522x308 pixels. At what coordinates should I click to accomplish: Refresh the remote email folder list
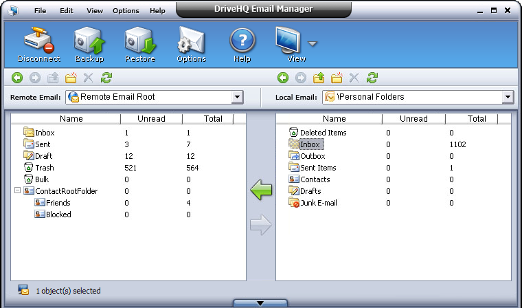coord(106,78)
